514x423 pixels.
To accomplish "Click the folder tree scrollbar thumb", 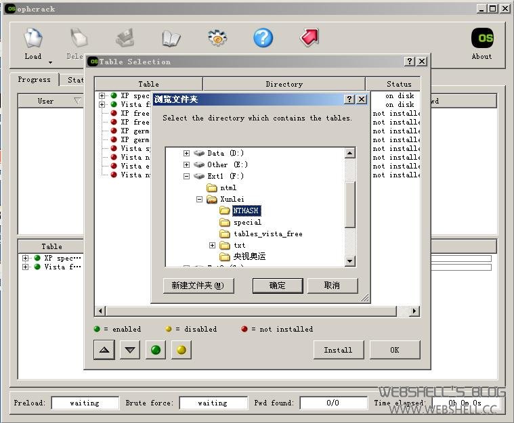I will pyautogui.click(x=350, y=204).
